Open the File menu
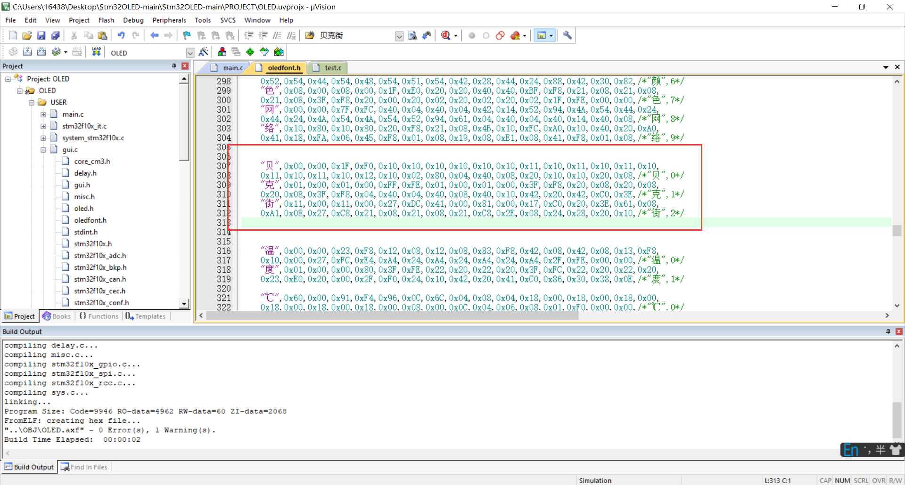 point(10,20)
